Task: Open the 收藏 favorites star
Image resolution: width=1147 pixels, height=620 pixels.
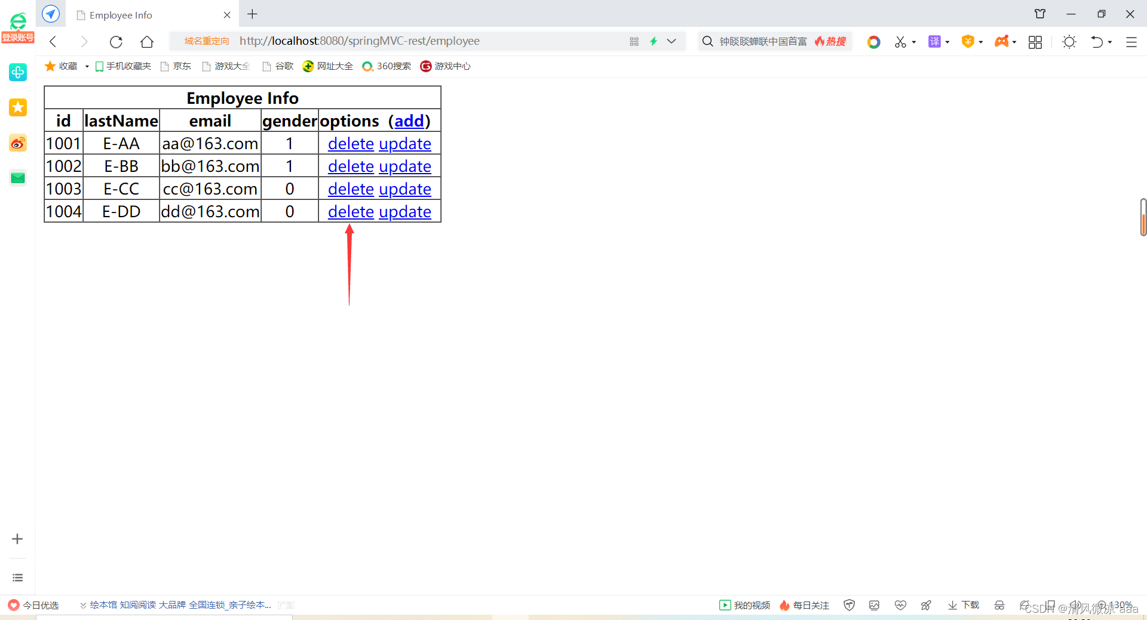Action: 62,66
